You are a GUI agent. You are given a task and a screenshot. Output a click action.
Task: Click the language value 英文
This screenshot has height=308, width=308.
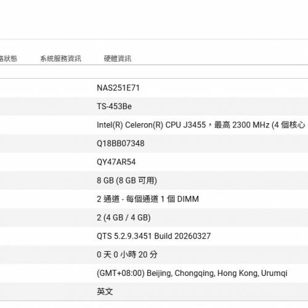click(x=105, y=291)
